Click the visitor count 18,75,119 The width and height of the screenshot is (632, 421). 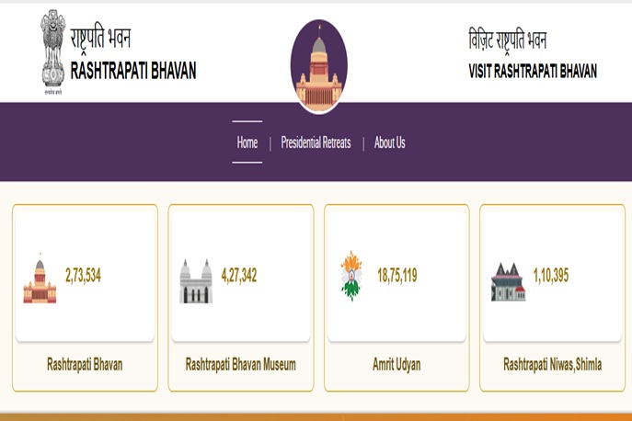pos(397,276)
